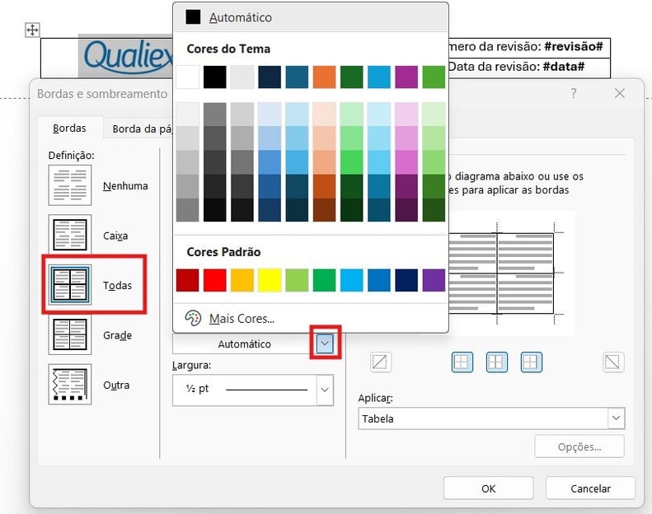The height and width of the screenshot is (514, 652).
Task: Click the table move handle icon
Action: tap(32, 30)
